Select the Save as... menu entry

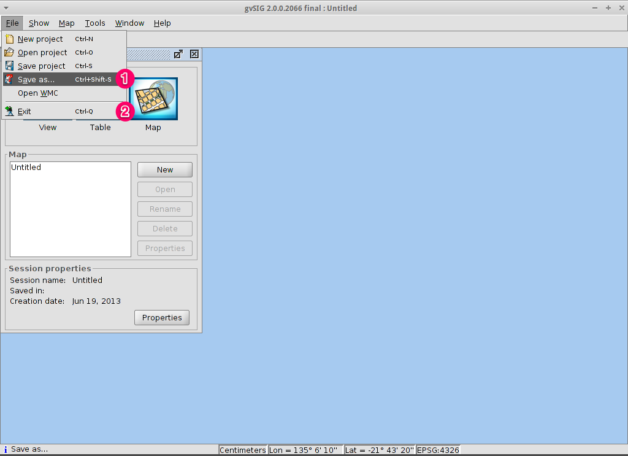64,79
